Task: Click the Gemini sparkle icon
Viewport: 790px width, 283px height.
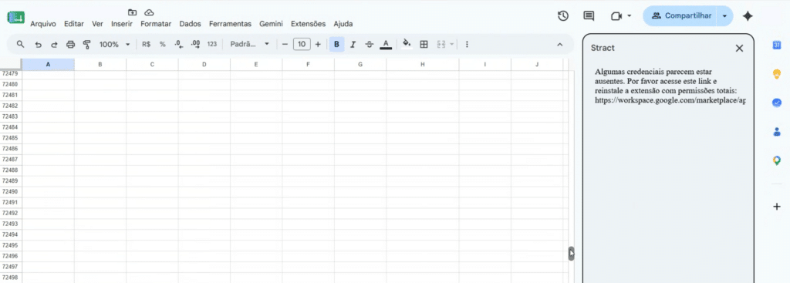Action: 748,16
